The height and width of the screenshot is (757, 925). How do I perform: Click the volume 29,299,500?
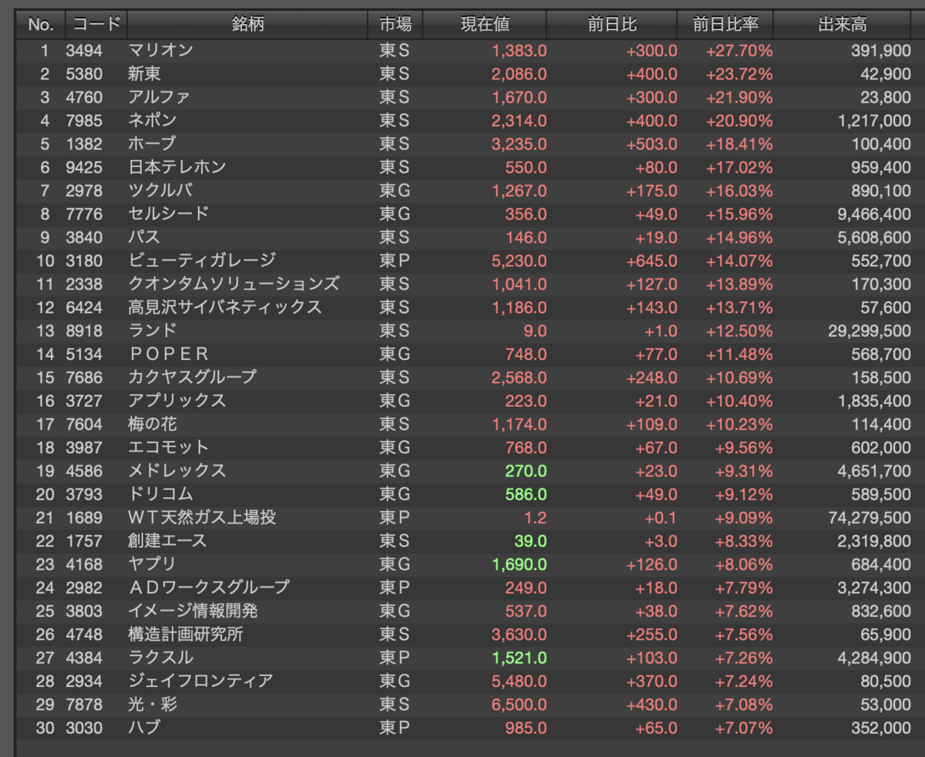[x=868, y=330]
